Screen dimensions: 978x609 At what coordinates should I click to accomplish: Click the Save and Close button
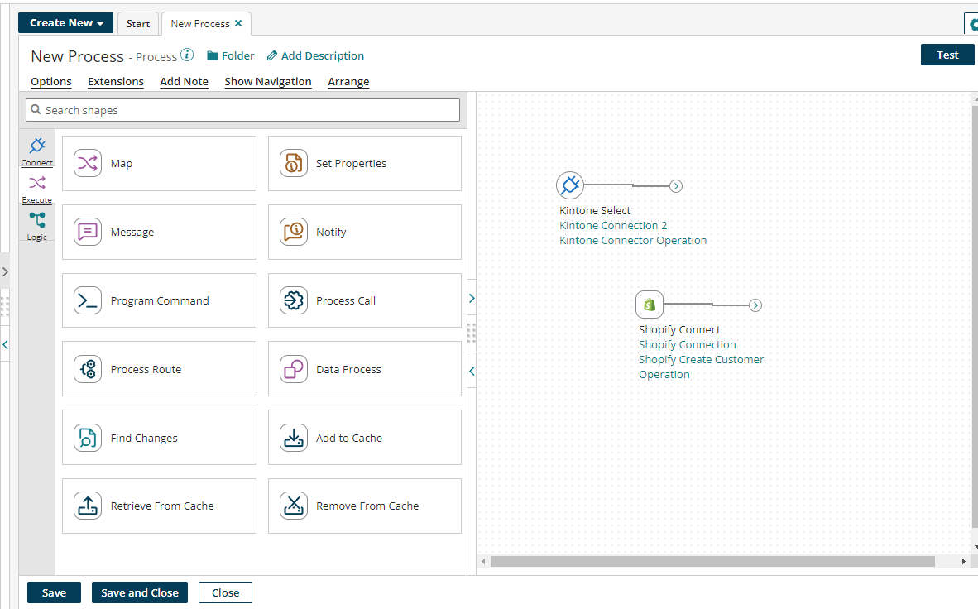point(140,592)
